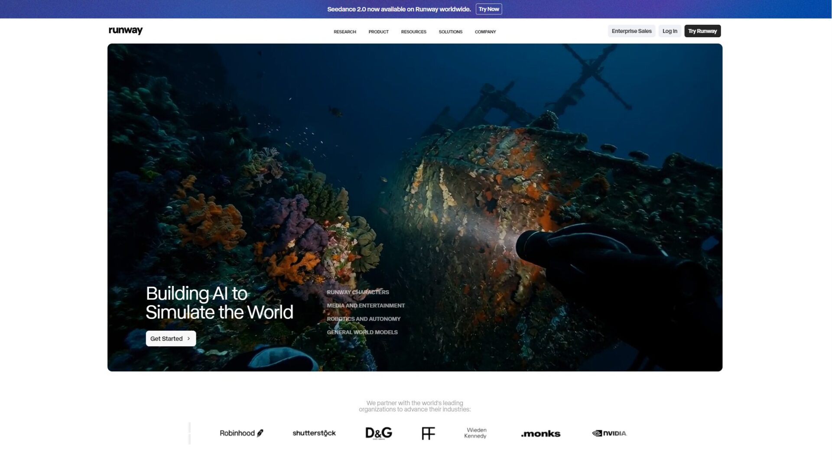Select Runway Characters hero link
Viewport: 832px width, 464px height.
[357, 292]
